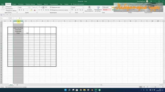Align text left
This screenshot has height=92, width=165.
tap(39, 10)
